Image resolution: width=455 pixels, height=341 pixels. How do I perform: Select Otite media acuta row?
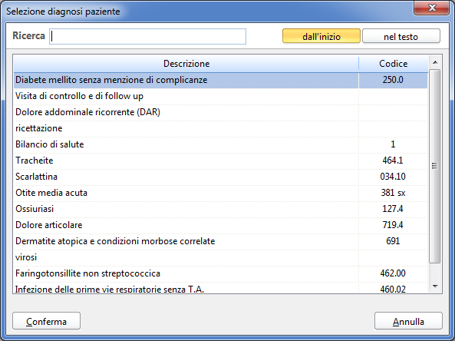pos(220,193)
